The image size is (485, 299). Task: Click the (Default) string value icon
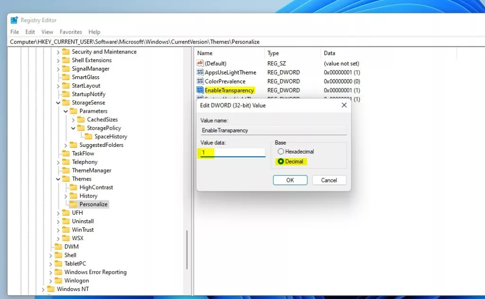(x=200, y=63)
